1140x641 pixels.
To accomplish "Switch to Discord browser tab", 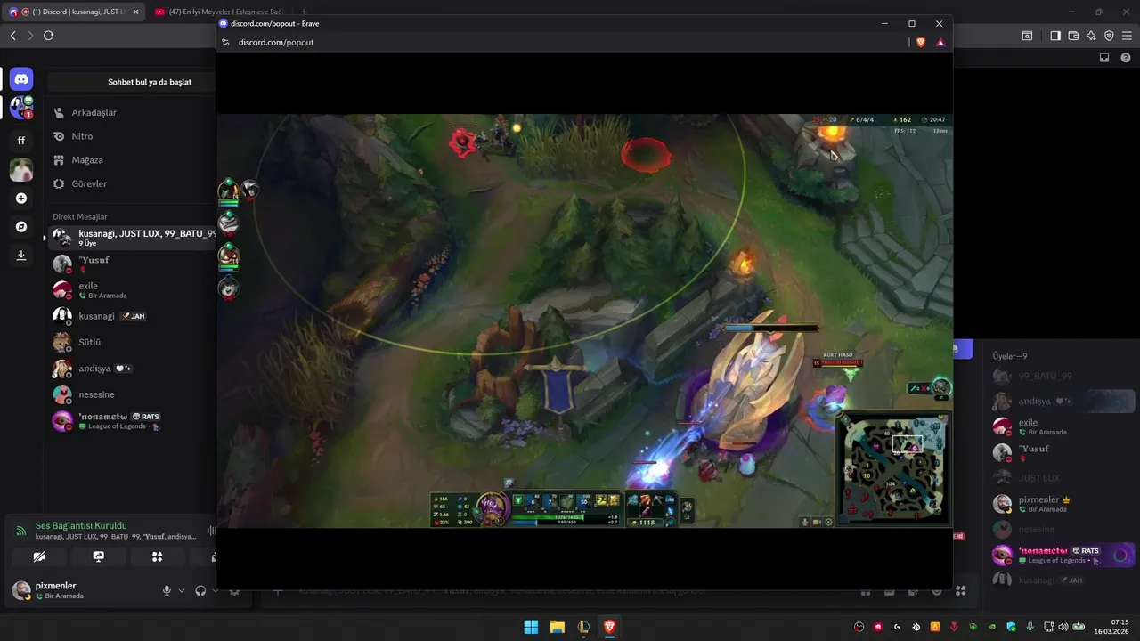I will point(73,12).
